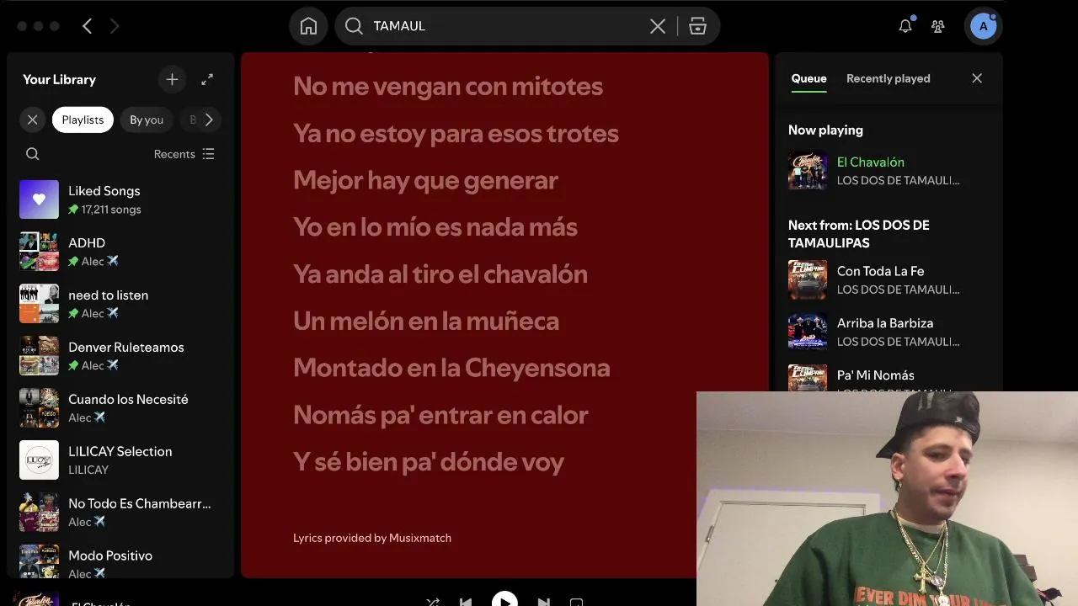Open the Browse icon in search bar
The width and height of the screenshot is (1078, 606).
tap(697, 26)
